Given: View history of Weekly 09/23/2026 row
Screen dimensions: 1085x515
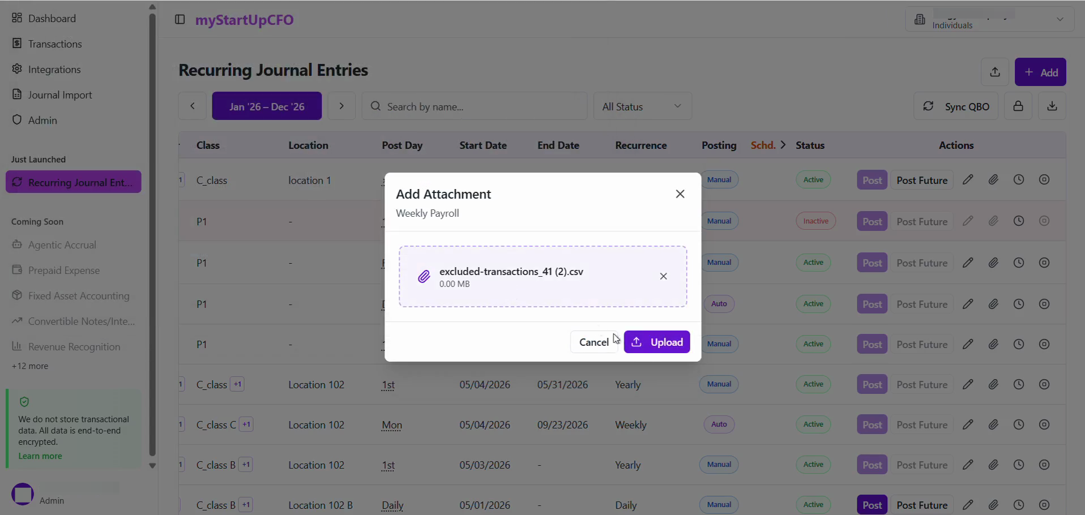Looking at the screenshot, I should 1019,424.
